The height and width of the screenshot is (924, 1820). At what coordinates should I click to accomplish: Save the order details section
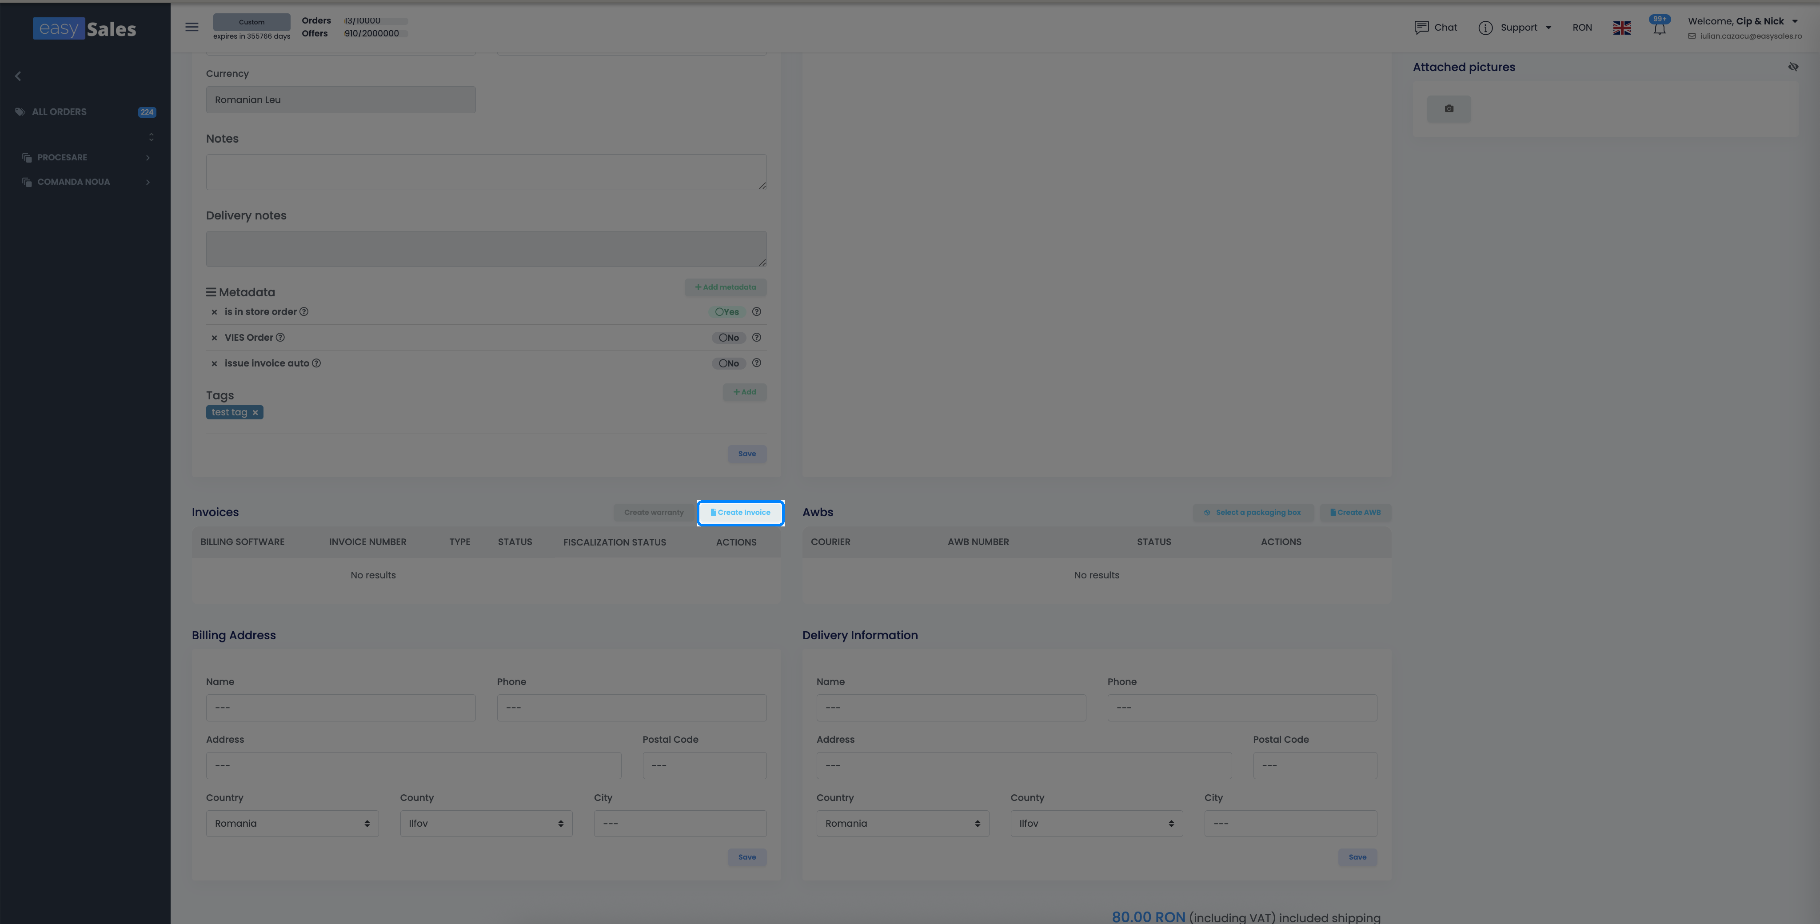coord(747,454)
